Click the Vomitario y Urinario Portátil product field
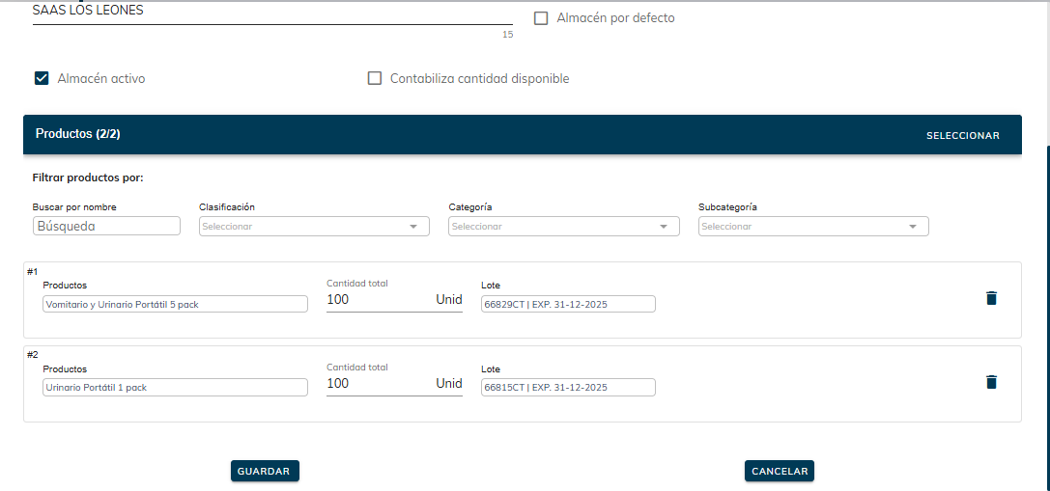This screenshot has height=491, width=1050. (175, 304)
